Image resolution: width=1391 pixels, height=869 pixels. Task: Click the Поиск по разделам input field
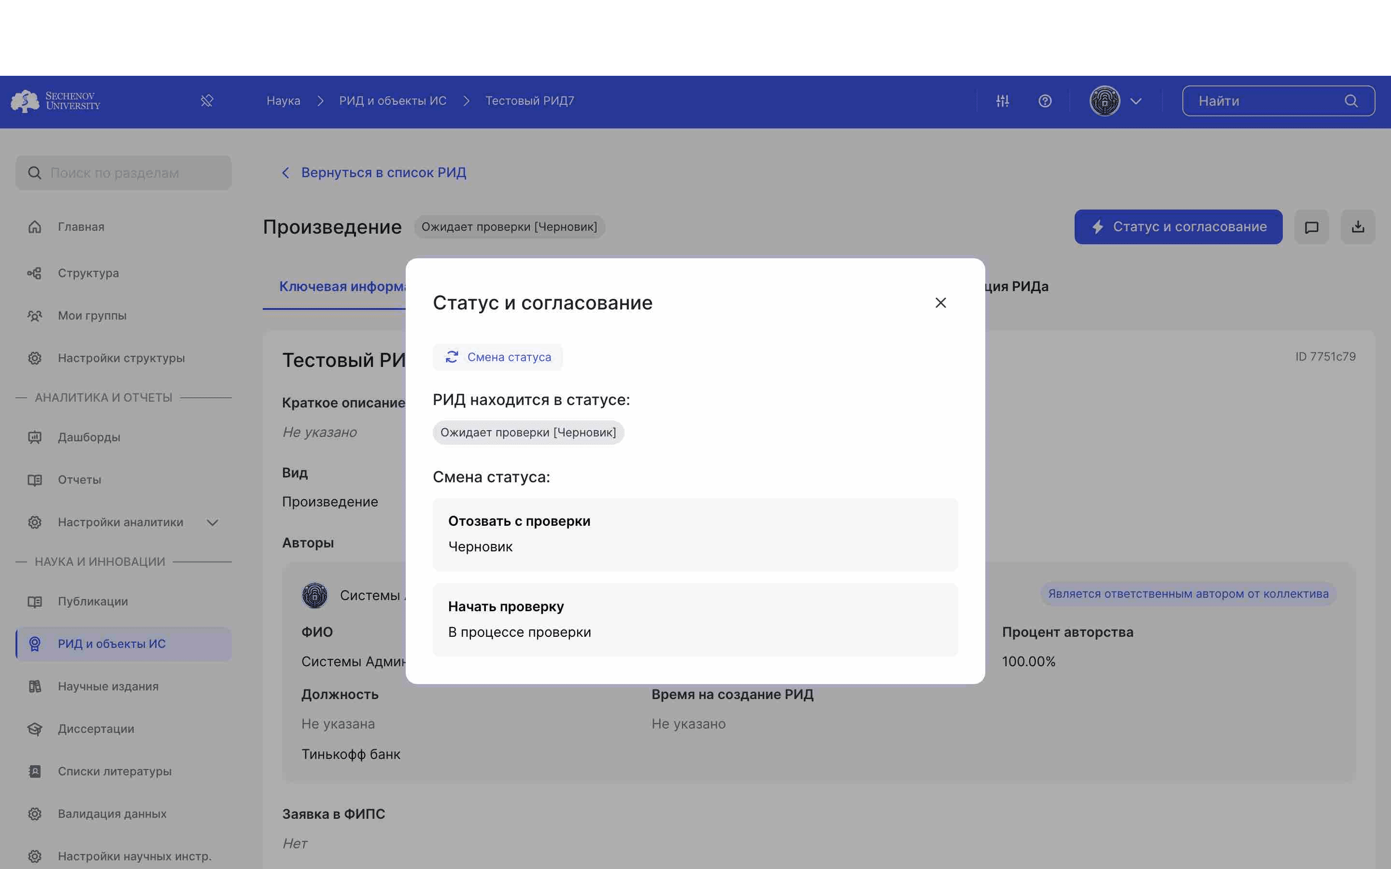coord(123,172)
